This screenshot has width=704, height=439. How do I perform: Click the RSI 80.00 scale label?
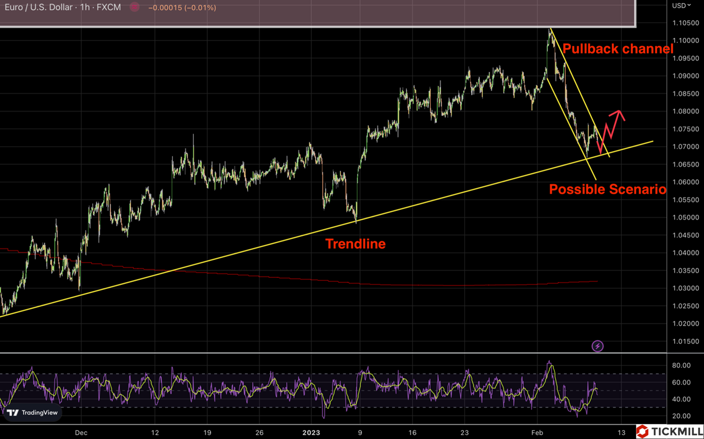[681, 365]
